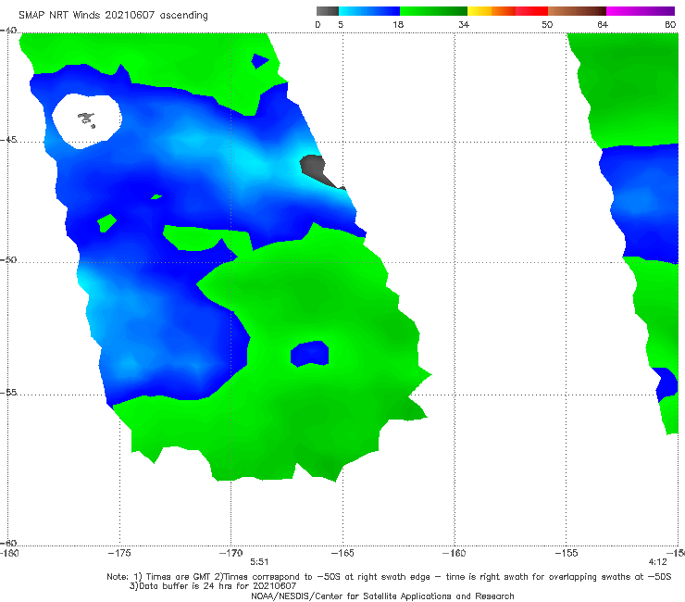The image size is (685, 602).
Task: Click the longitude label '-170'
Action: [230, 553]
